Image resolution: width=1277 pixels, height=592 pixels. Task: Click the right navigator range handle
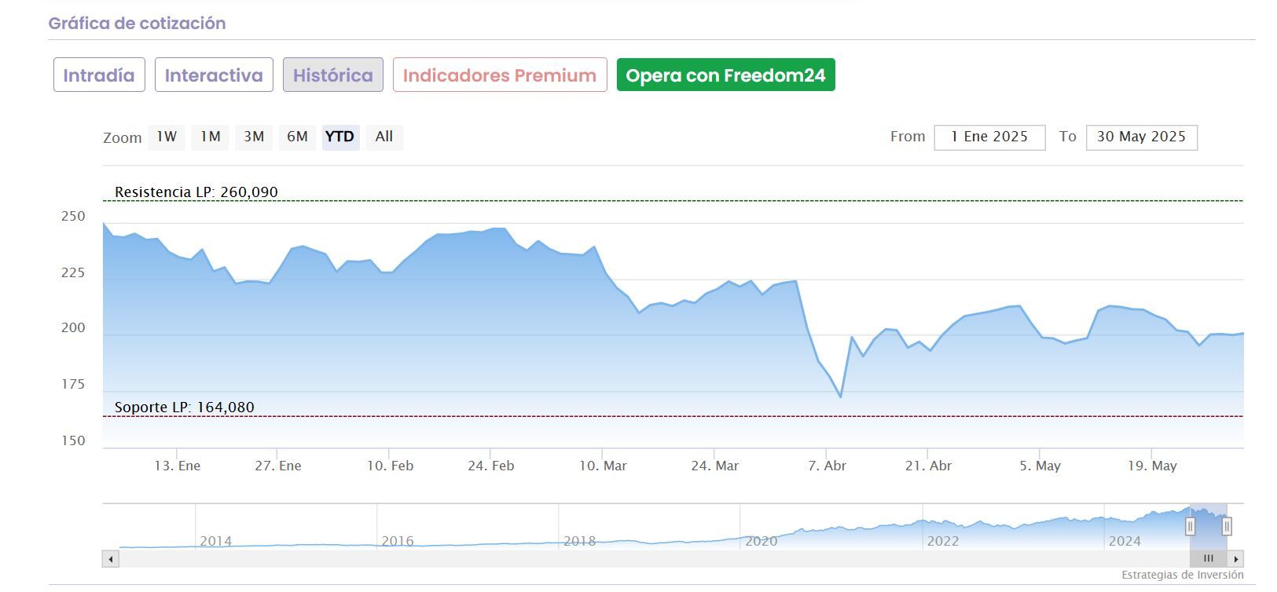pos(1227,526)
